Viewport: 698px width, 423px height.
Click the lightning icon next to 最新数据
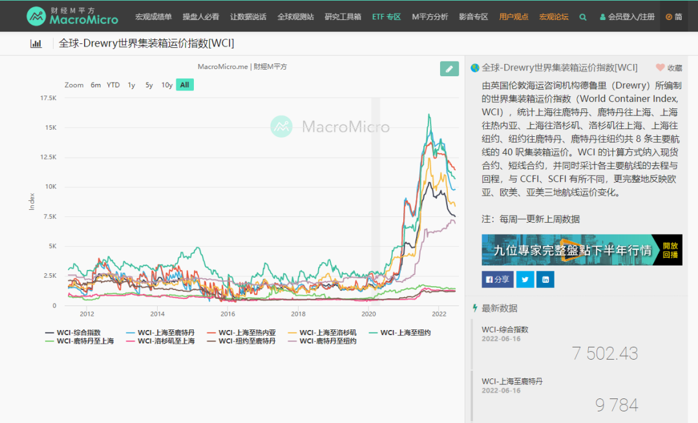pyautogui.click(x=475, y=308)
